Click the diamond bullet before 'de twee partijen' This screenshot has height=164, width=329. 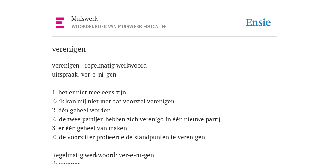pyautogui.click(x=55, y=119)
